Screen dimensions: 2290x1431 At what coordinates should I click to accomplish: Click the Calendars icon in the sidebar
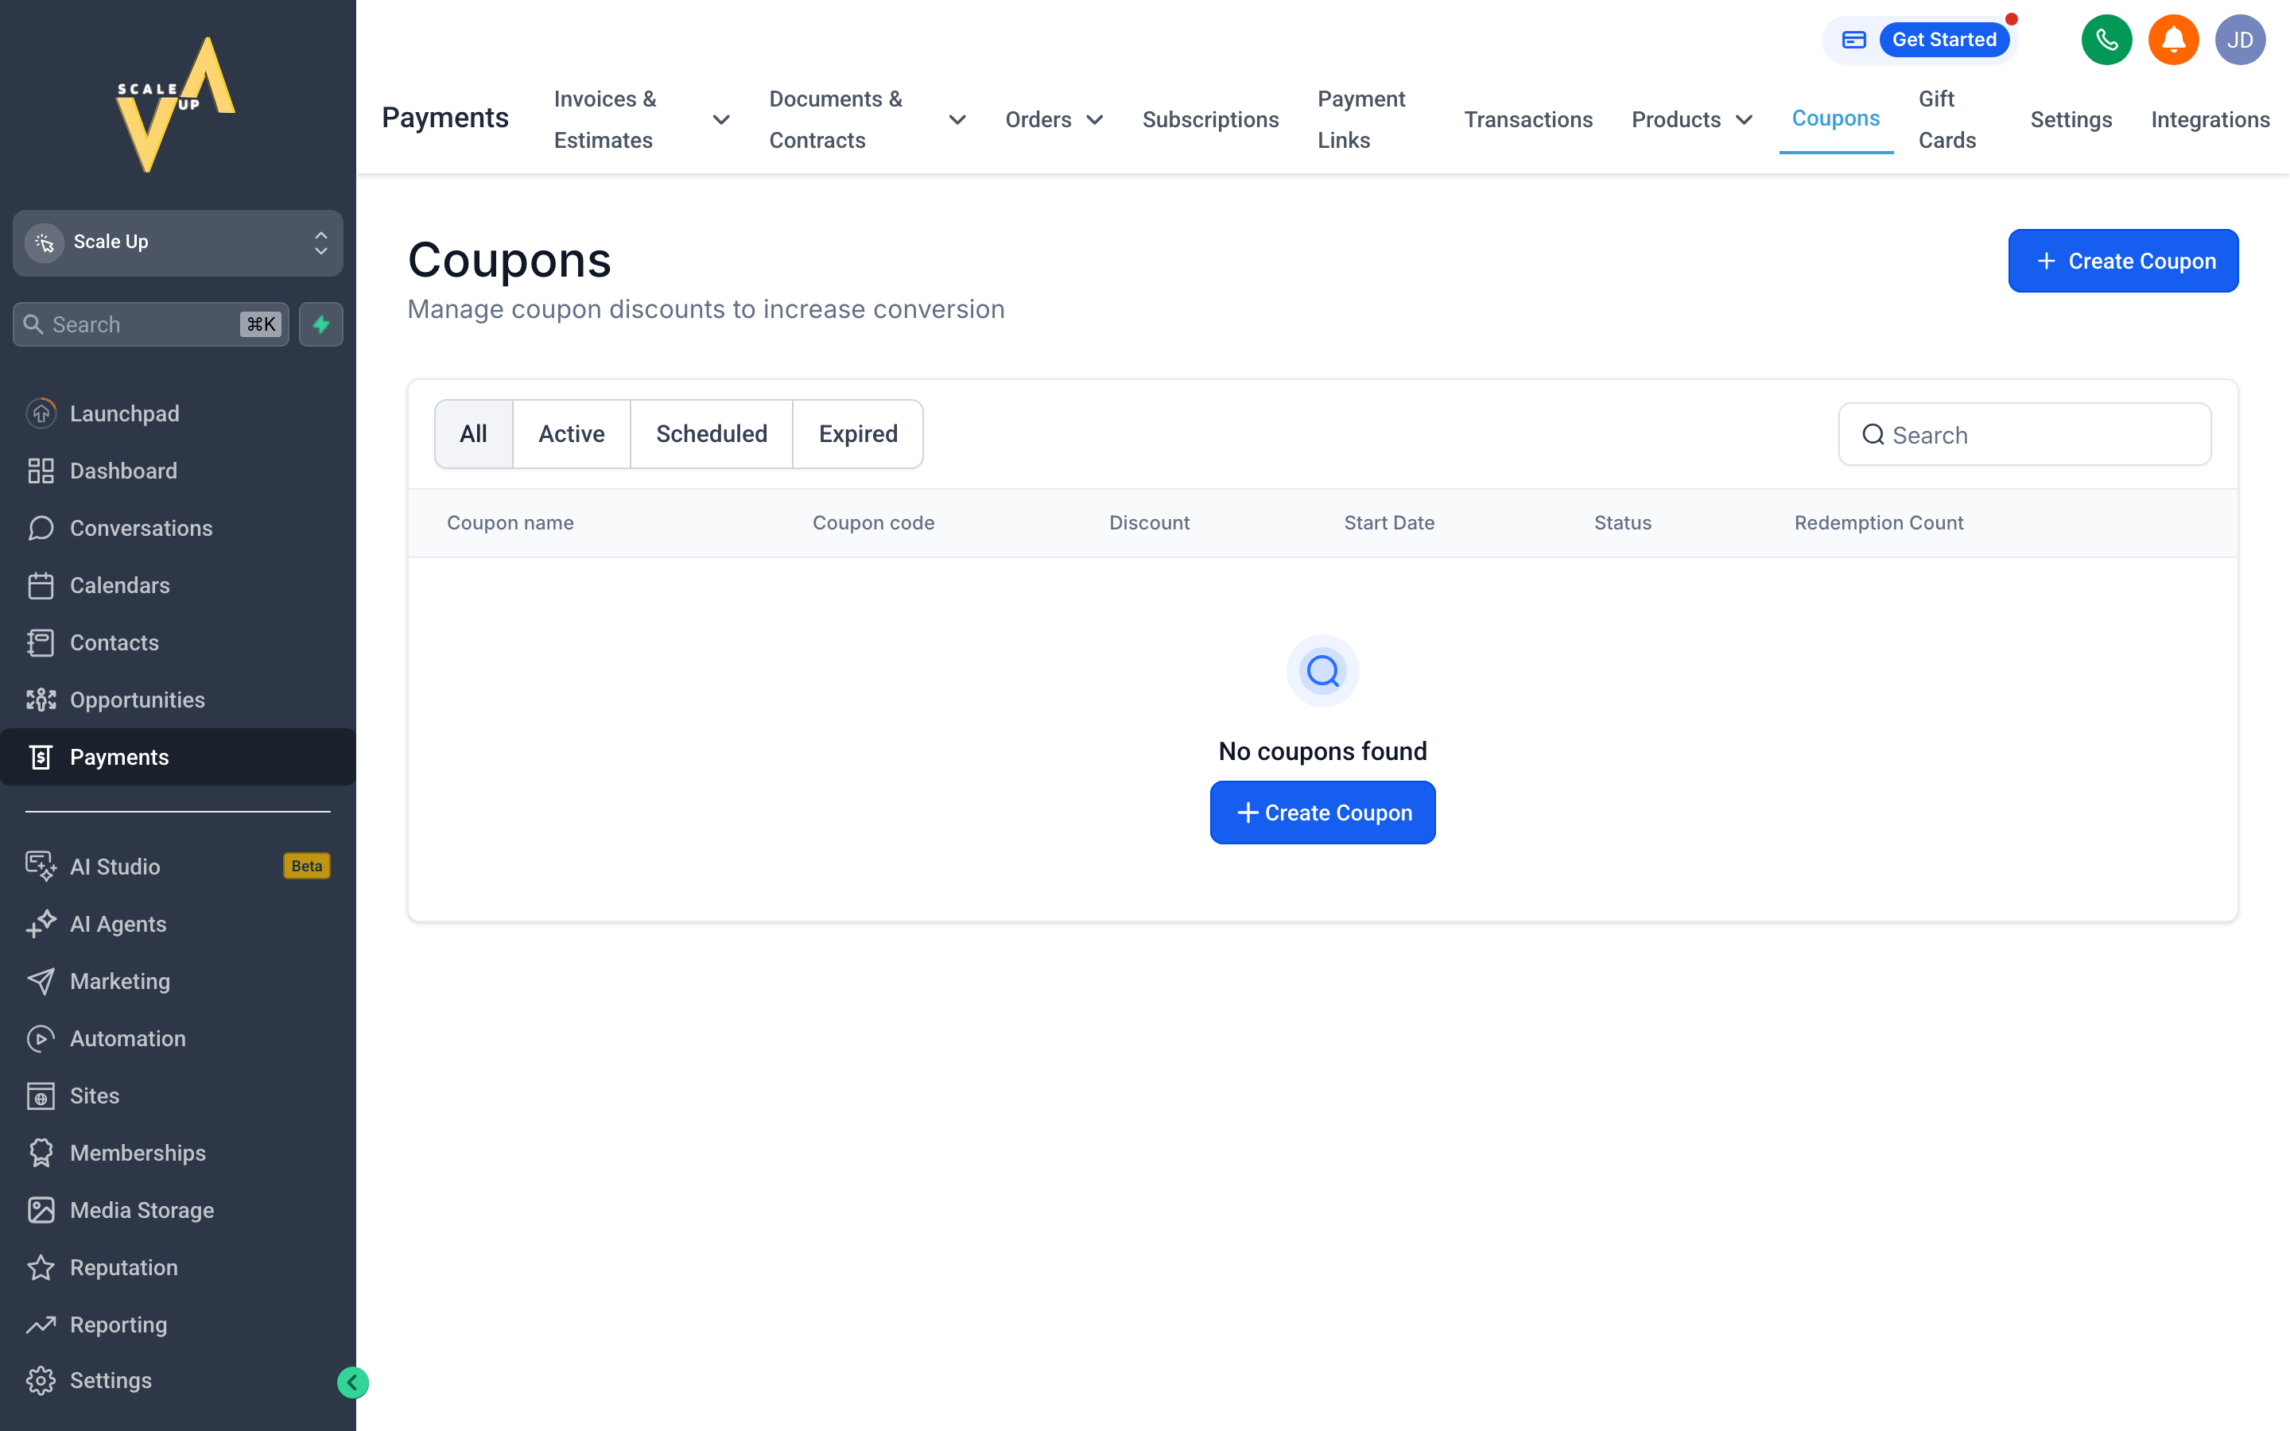[x=41, y=585]
